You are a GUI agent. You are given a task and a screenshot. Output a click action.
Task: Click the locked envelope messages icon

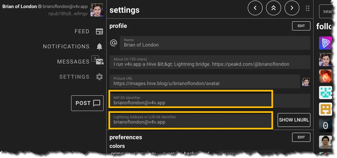tap(100, 62)
